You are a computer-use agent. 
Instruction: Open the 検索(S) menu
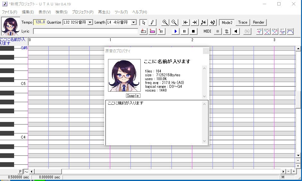(62, 12)
